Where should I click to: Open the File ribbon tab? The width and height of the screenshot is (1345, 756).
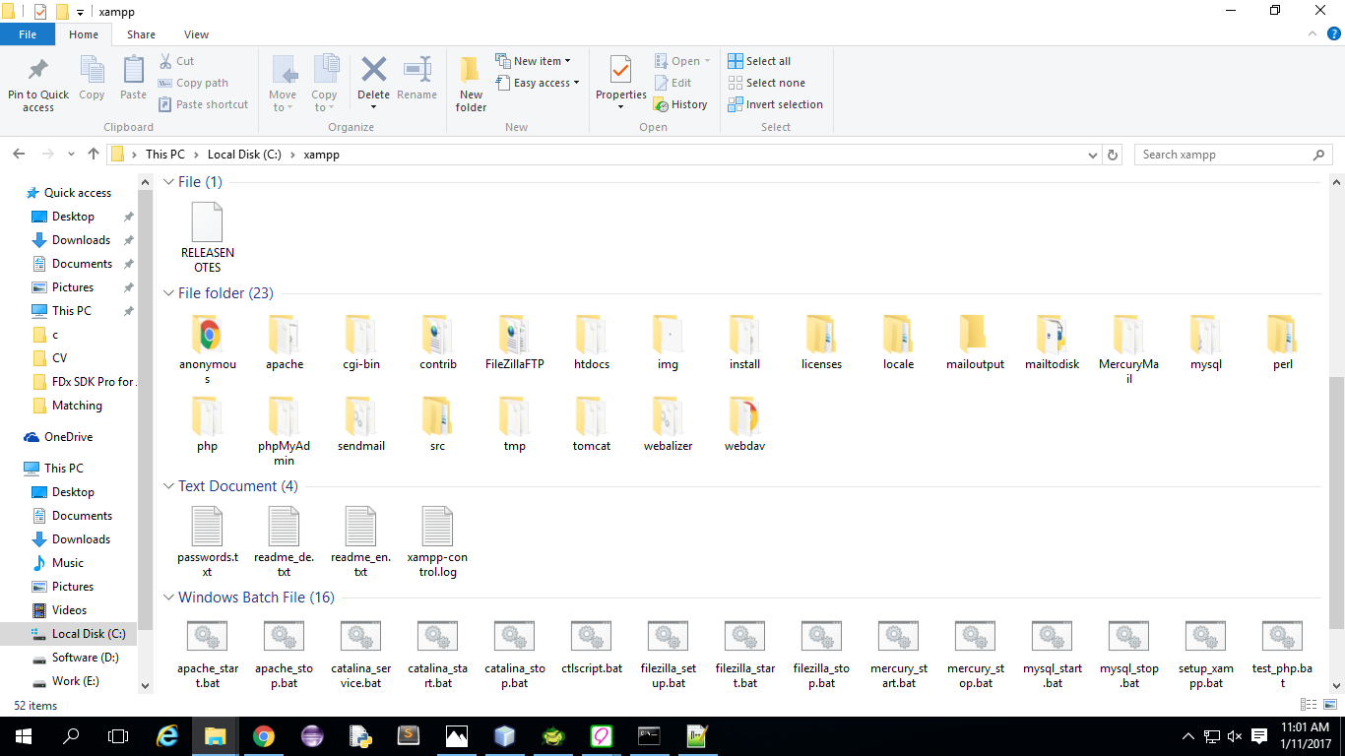tap(28, 34)
